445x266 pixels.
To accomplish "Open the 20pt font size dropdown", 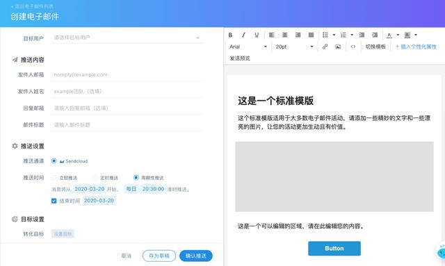I will click(x=294, y=47).
